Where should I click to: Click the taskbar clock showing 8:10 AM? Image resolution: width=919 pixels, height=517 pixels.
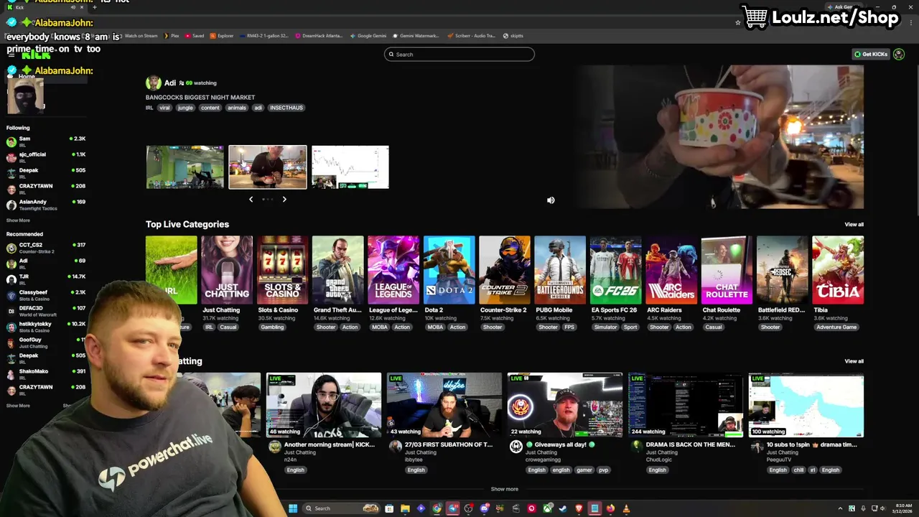902,508
